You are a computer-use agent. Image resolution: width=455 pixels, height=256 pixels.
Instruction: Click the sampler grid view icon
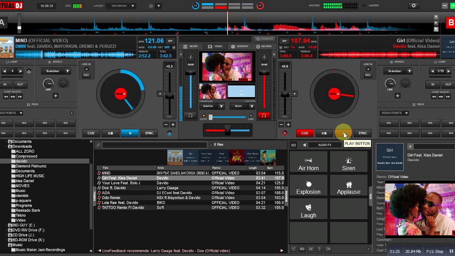pos(294,145)
